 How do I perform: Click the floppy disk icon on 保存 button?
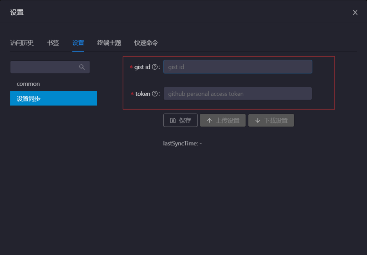(173, 121)
